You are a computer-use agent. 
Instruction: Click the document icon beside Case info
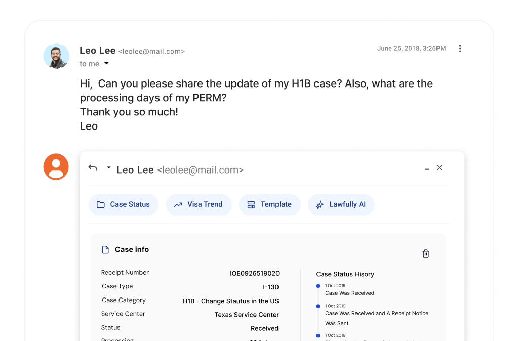[x=105, y=249]
